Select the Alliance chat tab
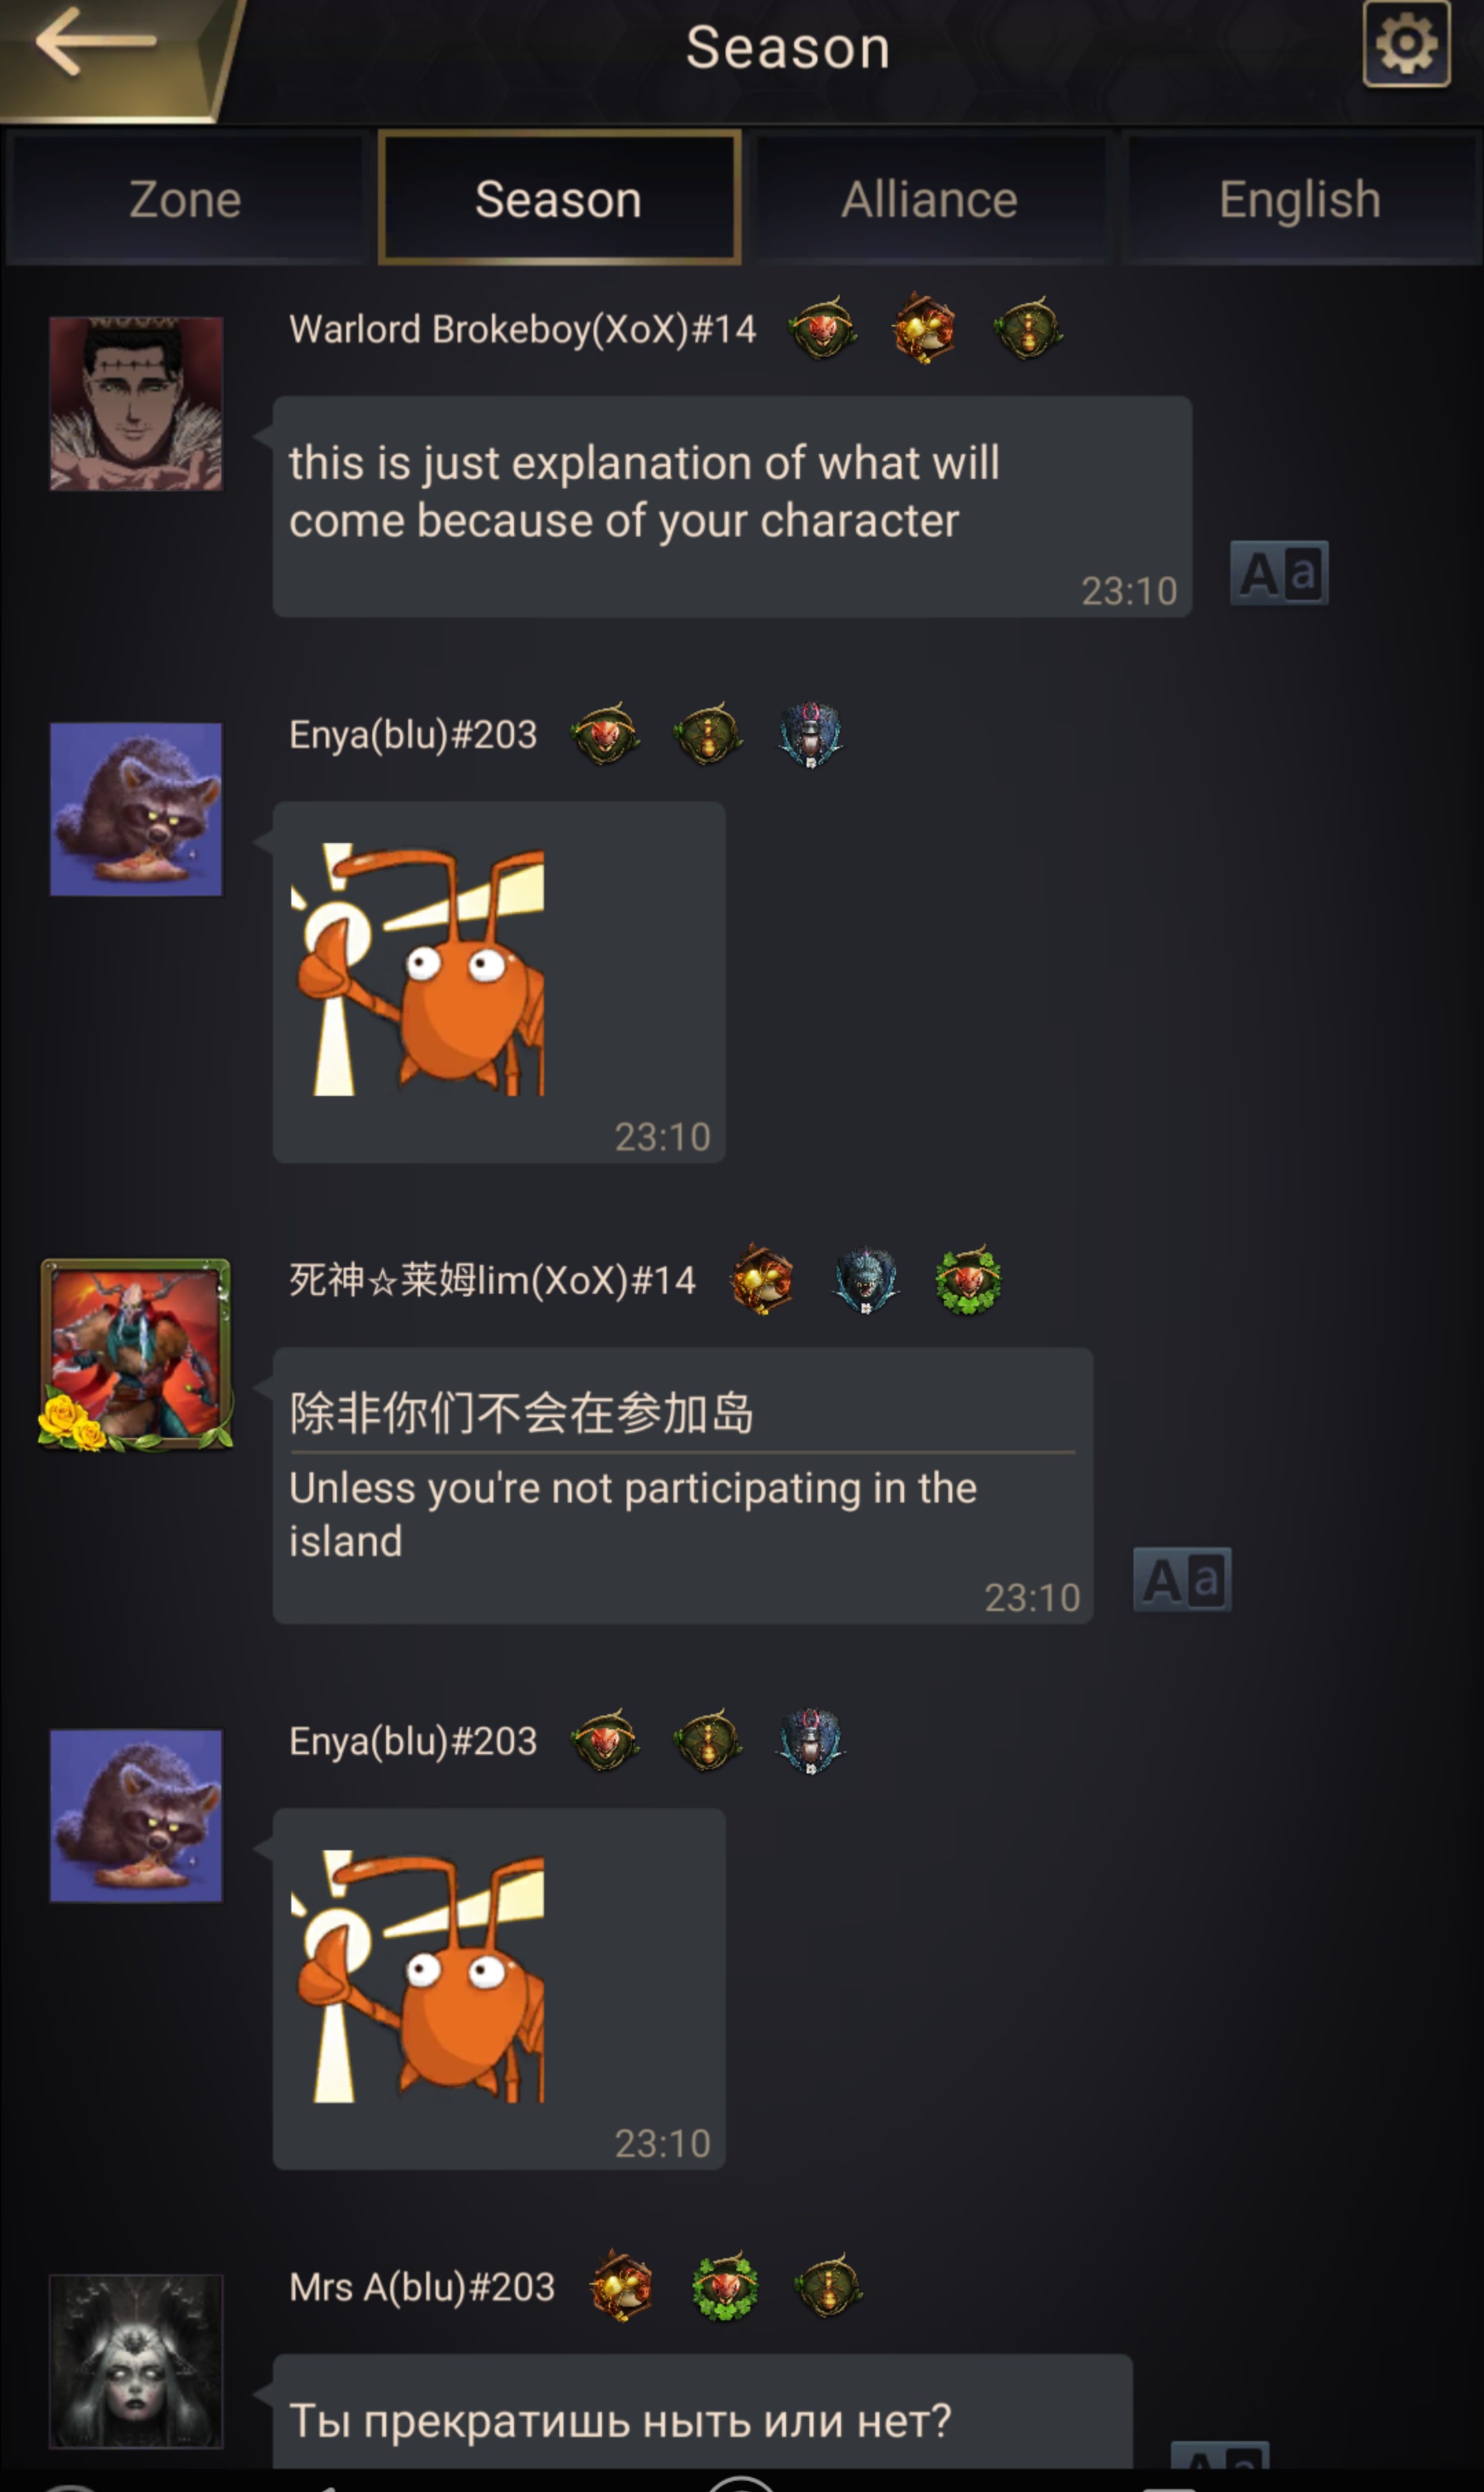This screenshot has width=1484, height=2492. 930,199
